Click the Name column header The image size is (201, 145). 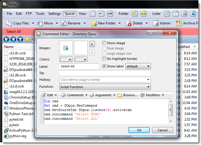(9, 47)
